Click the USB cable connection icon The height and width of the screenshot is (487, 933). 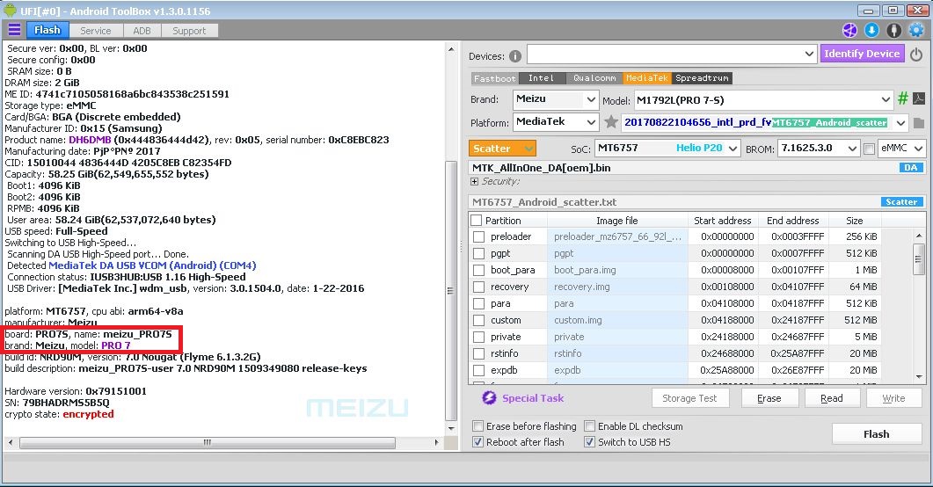click(893, 30)
